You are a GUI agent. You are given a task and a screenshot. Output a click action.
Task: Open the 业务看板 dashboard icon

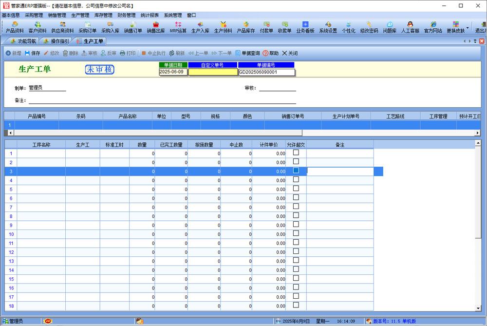click(x=305, y=27)
